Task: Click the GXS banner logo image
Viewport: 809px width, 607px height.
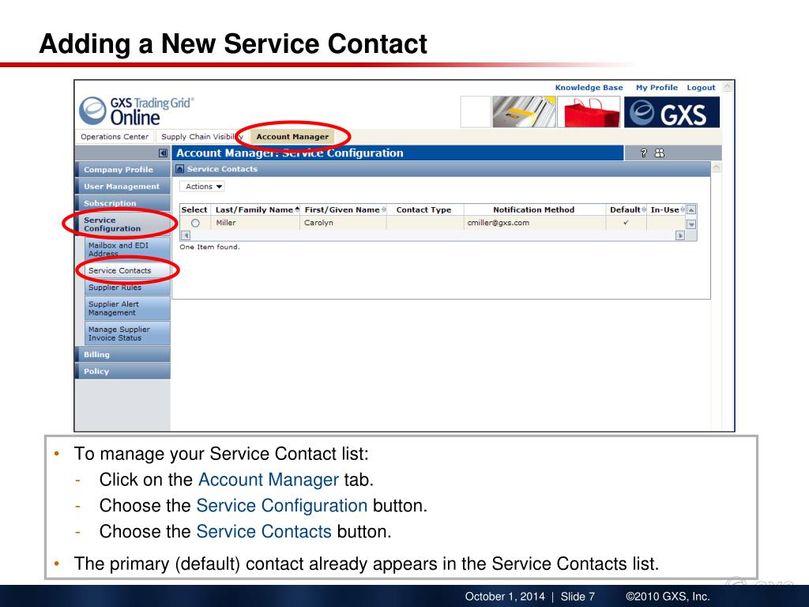Action: 672,112
